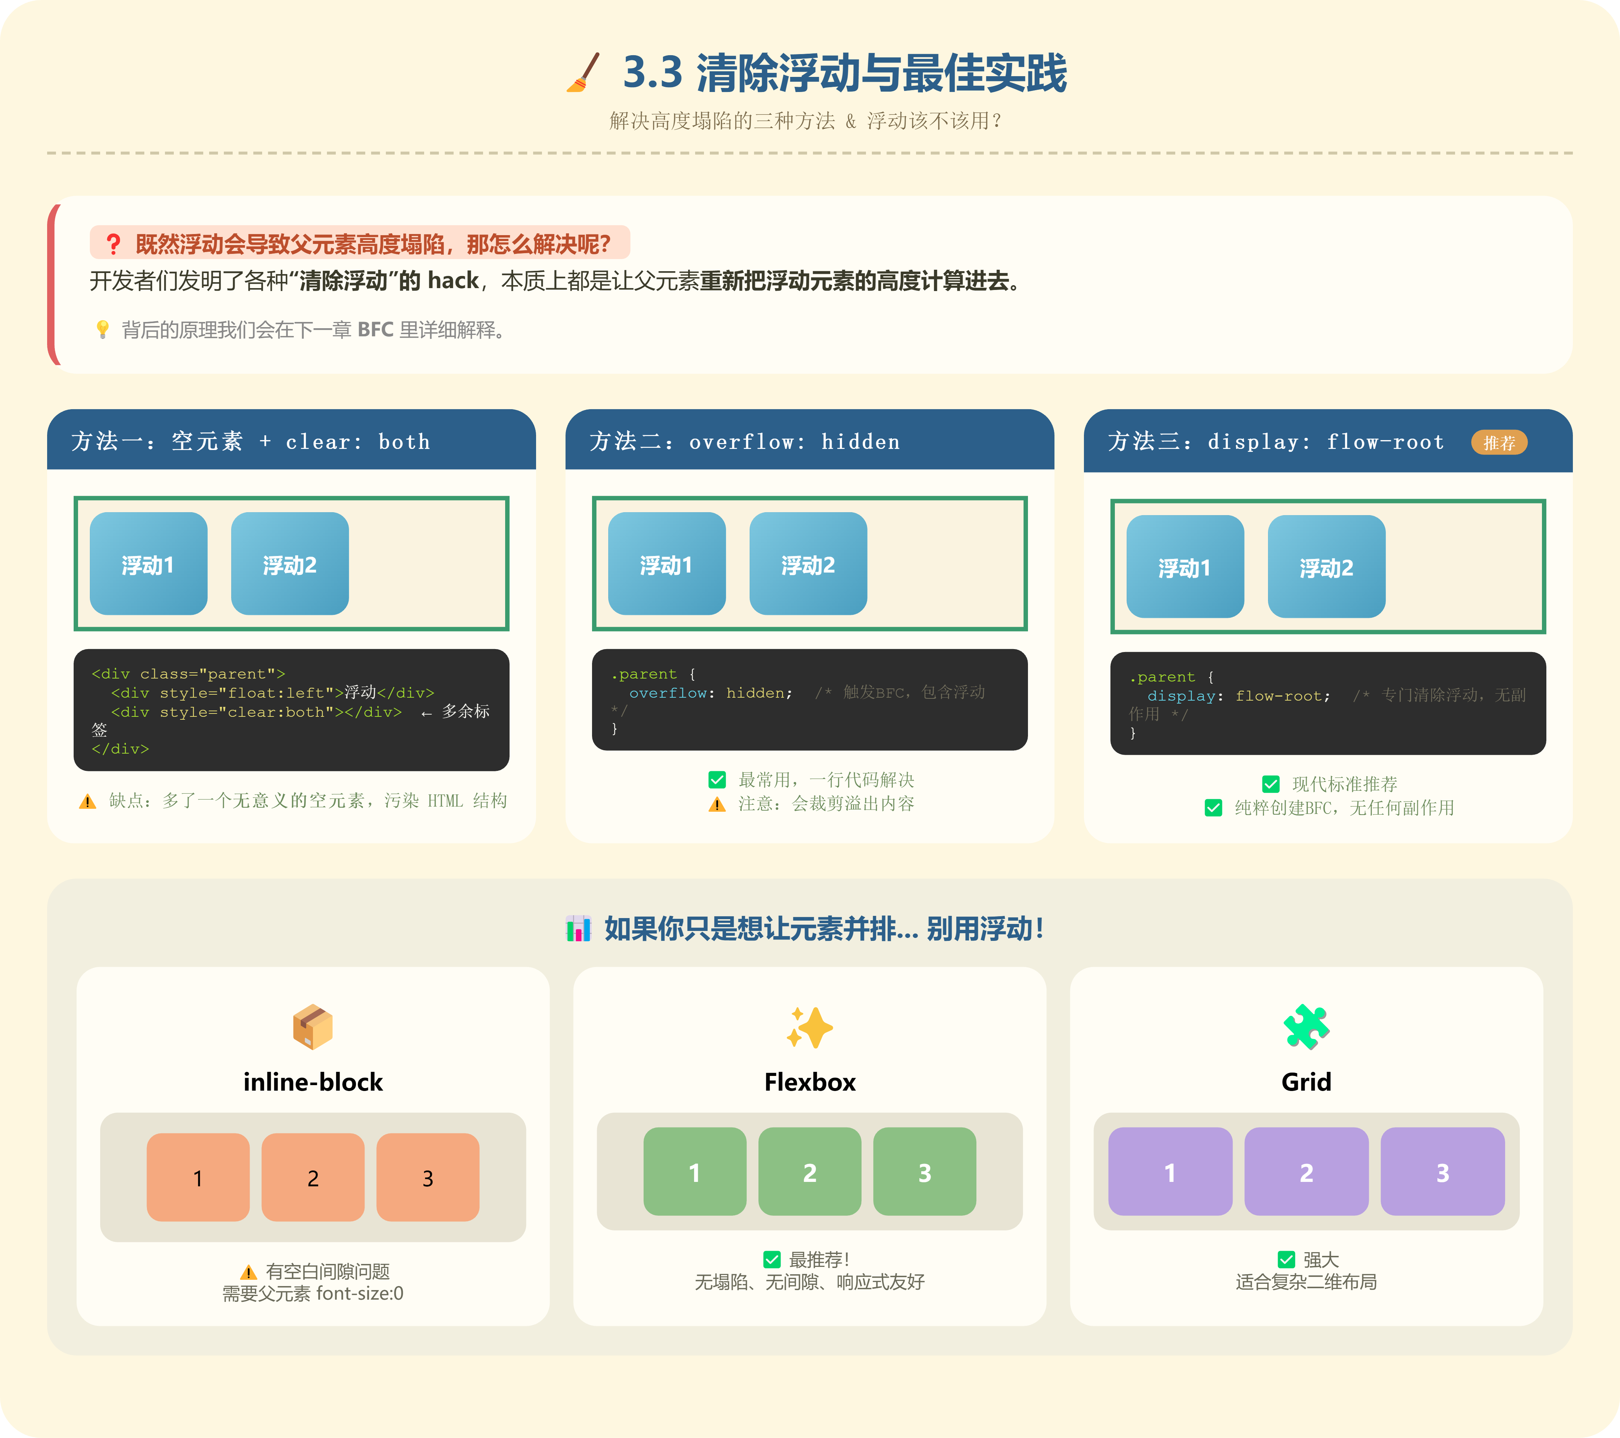Image resolution: width=1620 pixels, height=1438 pixels.
Task: Click green checkmark beside 最常用
Action: click(717, 780)
